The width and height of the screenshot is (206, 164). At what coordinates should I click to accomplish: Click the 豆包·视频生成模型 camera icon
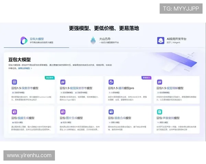[14, 112]
